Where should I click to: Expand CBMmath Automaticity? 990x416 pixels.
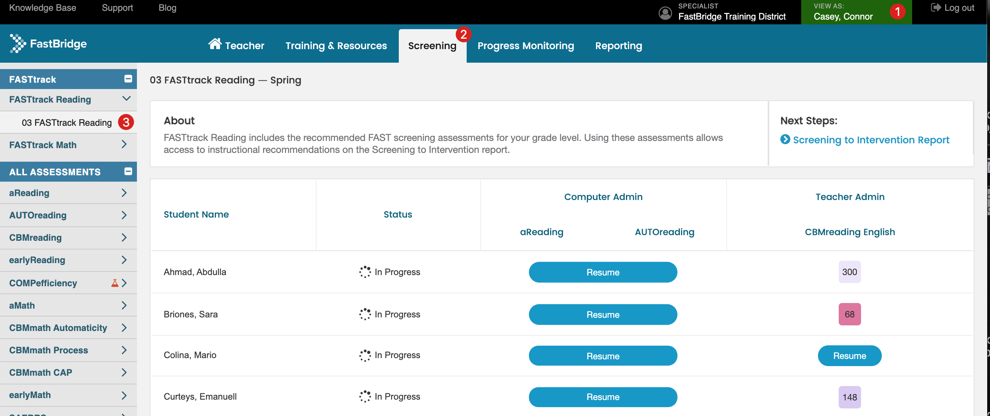pyautogui.click(x=124, y=328)
